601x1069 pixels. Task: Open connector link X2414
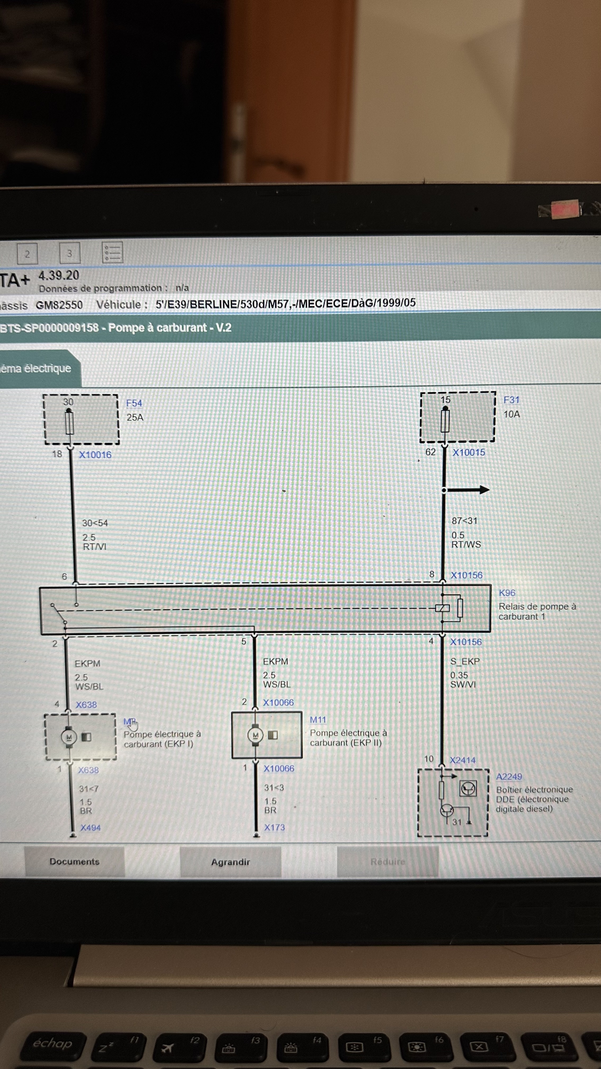463,760
